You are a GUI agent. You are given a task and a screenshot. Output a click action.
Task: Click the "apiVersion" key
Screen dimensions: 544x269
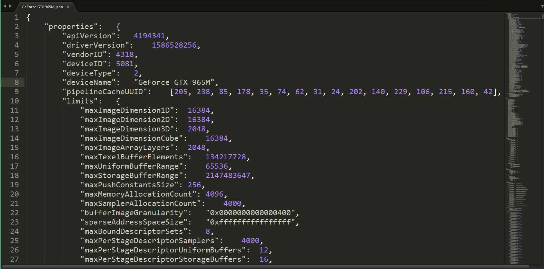coord(89,36)
